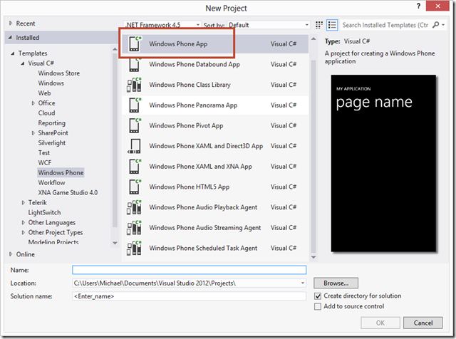Click Search Installed Templates field
Image resolution: width=456 pixels, height=339 pixels.
pos(385,25)
